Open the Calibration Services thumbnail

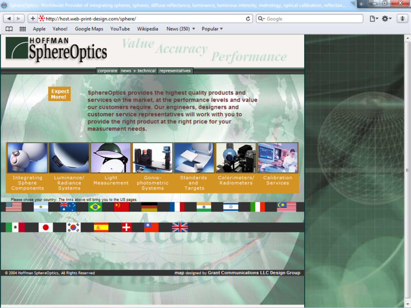pos(278,158)
